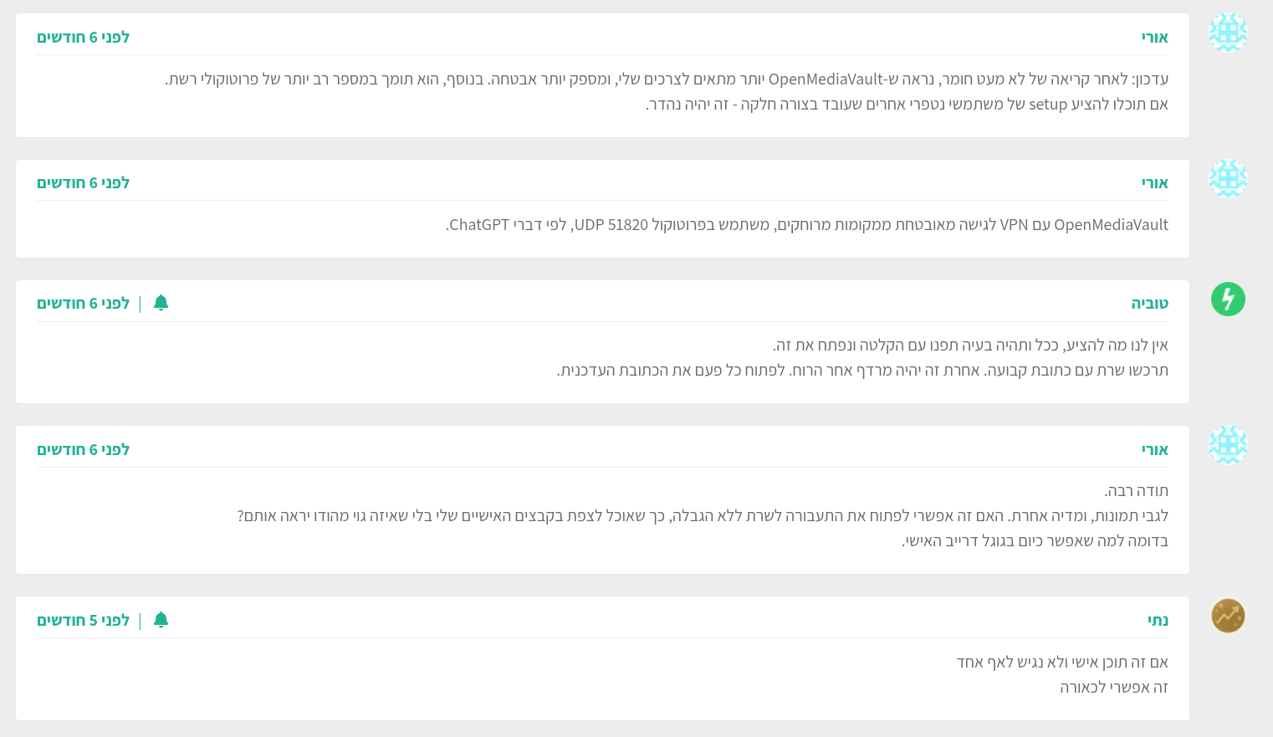Click אורי's avatar beside the עדכון comment
Screen dimensions: 1273x737
tap(1228, 33)
